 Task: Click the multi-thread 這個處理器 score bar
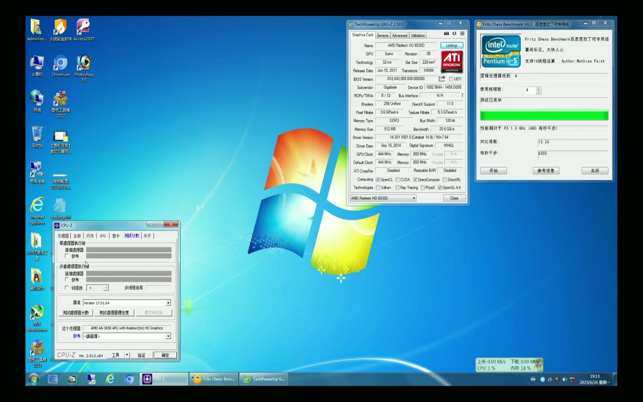click(129, 274)
